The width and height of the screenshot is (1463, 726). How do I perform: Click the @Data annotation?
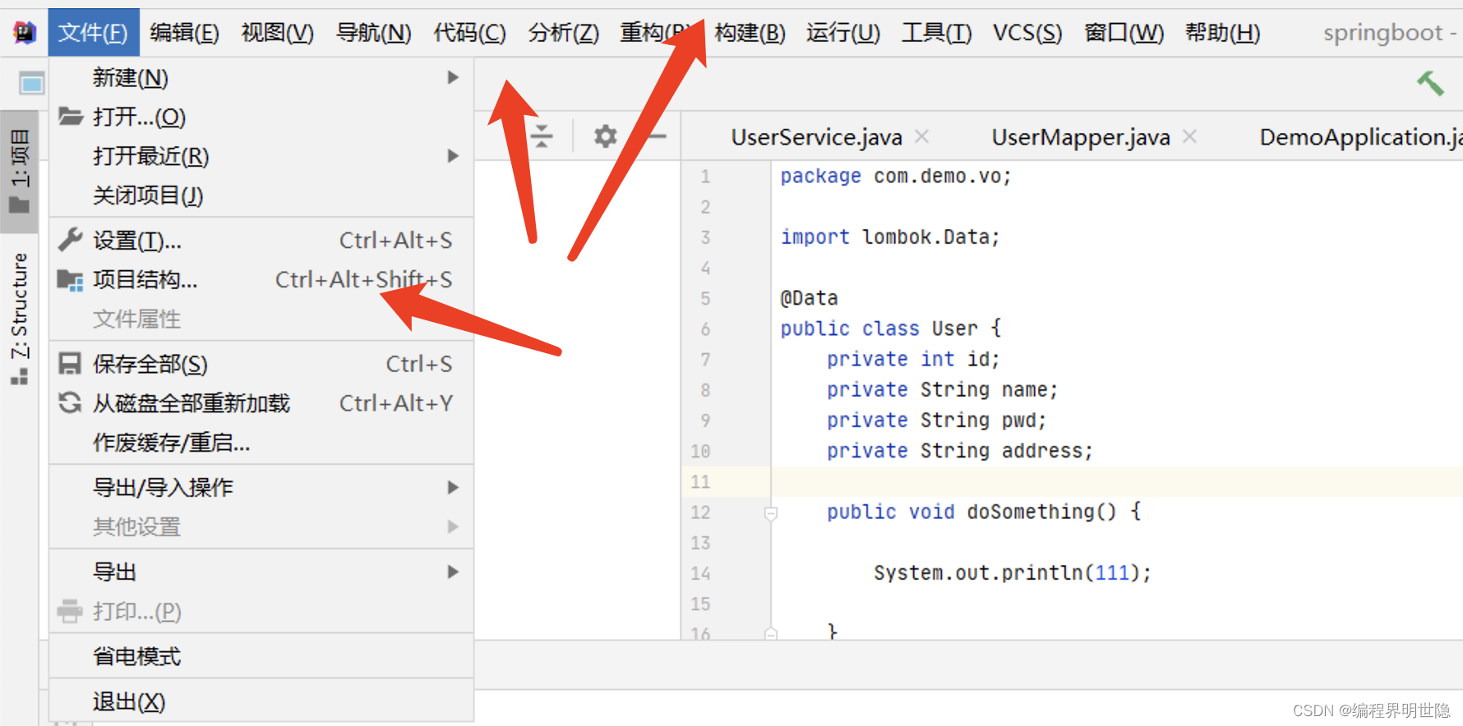coord(809,297)
